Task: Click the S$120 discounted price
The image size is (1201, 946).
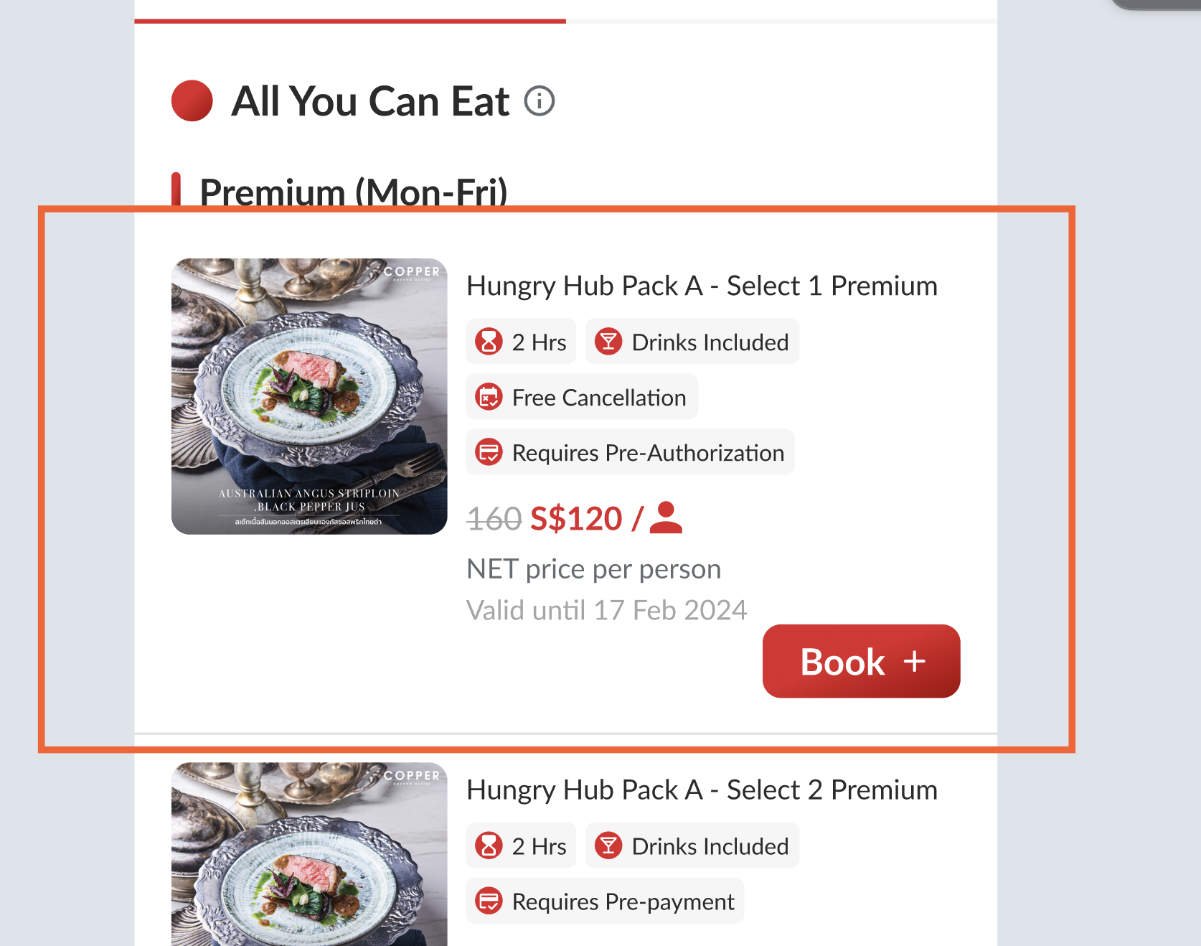Action: (576, 518)
